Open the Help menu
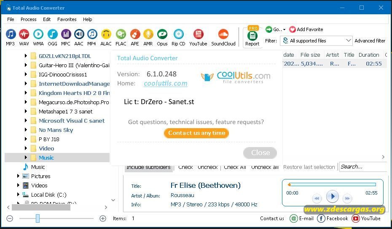Viewport: 392px width, 229px height. click(x=88, y=19)
